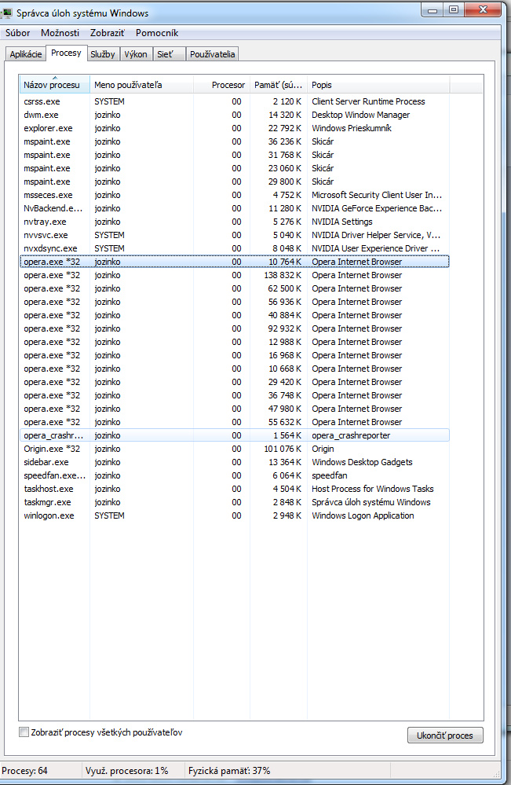Minimize the Task Manager window

[x=433, y=10]
